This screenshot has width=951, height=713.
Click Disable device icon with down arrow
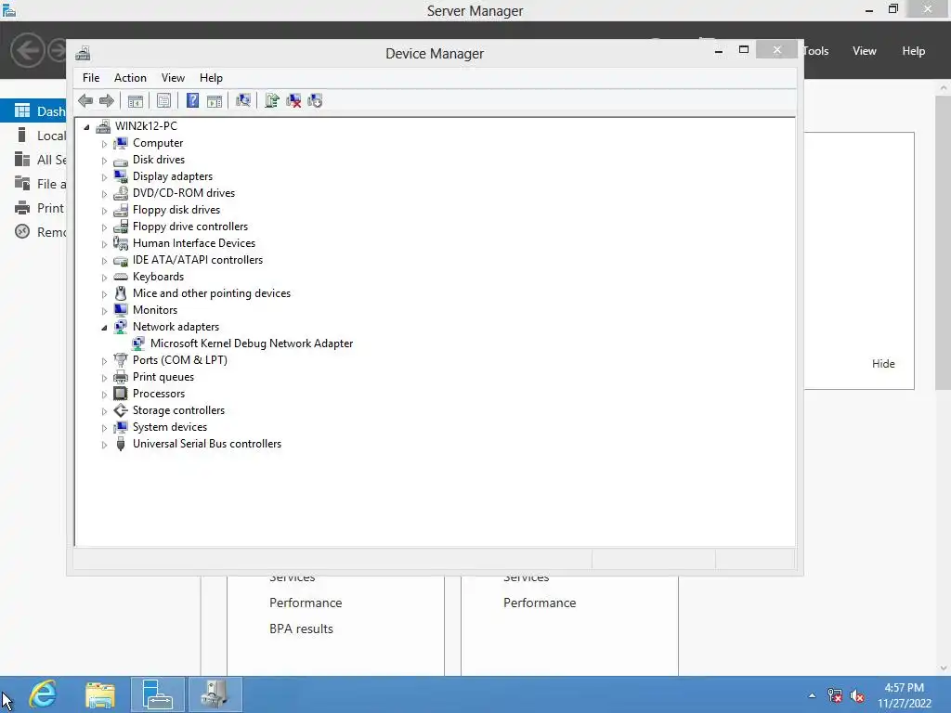pyautogui.click(x=315, y=100)
